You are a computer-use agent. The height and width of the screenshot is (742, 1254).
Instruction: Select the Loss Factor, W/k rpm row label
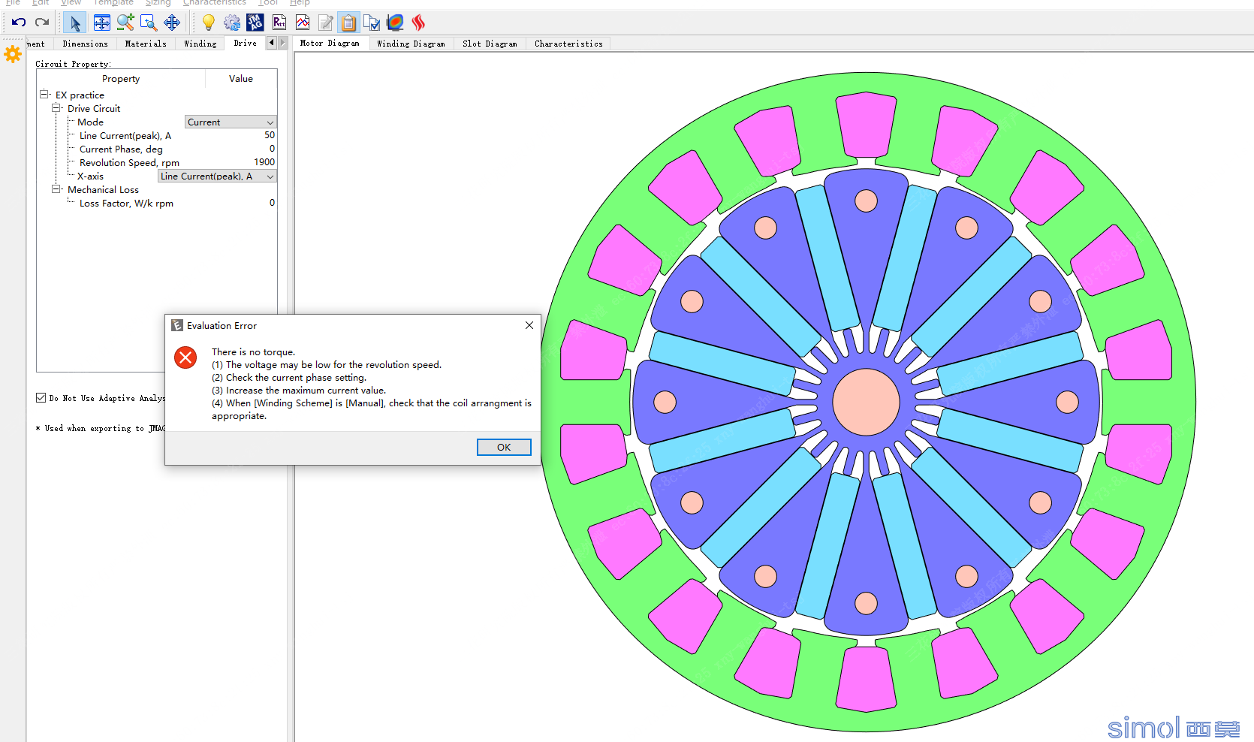pyautogui.click(x=126, y=203)
